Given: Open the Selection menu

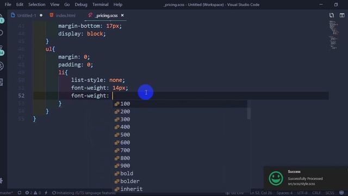Looking at the screenshot, I should (36, 4).
